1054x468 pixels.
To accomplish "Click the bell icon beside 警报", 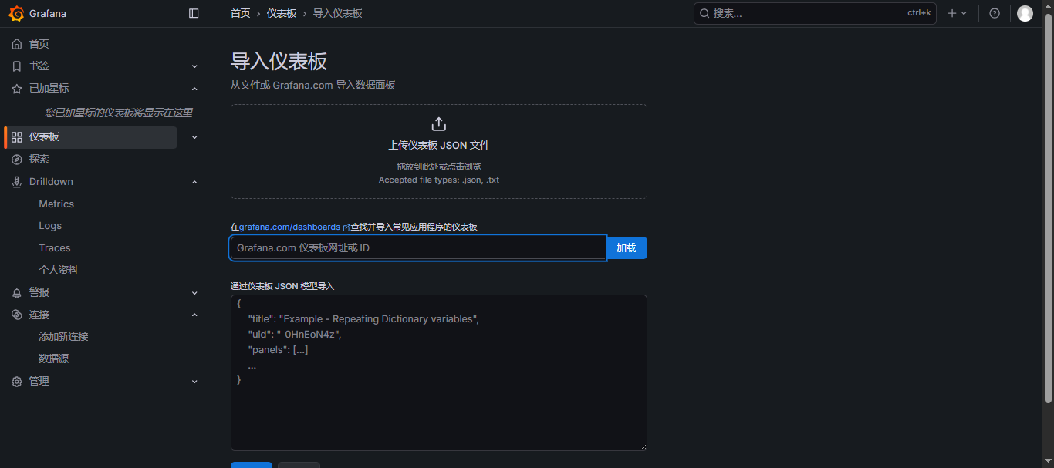I will pos(17,293).
